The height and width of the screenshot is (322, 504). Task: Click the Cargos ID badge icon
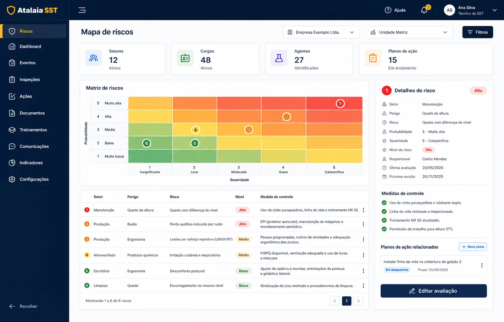point(185,58)
